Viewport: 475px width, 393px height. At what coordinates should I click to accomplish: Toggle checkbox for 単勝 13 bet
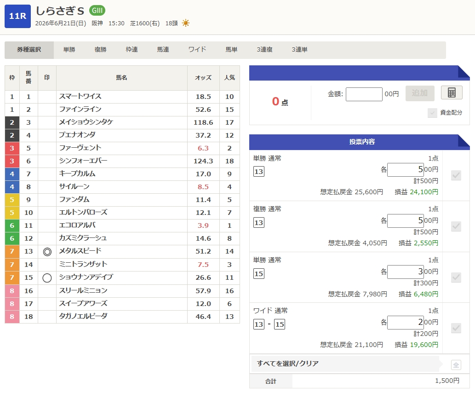(x=456, y=175)
